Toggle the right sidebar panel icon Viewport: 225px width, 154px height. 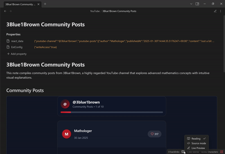tap(197, 4)
